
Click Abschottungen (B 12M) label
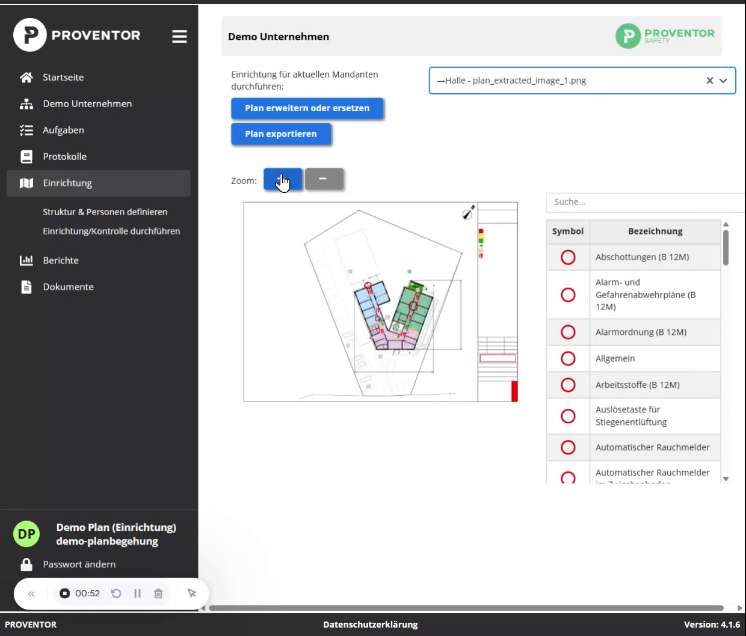pyautogui.click(x=642, y=257)
